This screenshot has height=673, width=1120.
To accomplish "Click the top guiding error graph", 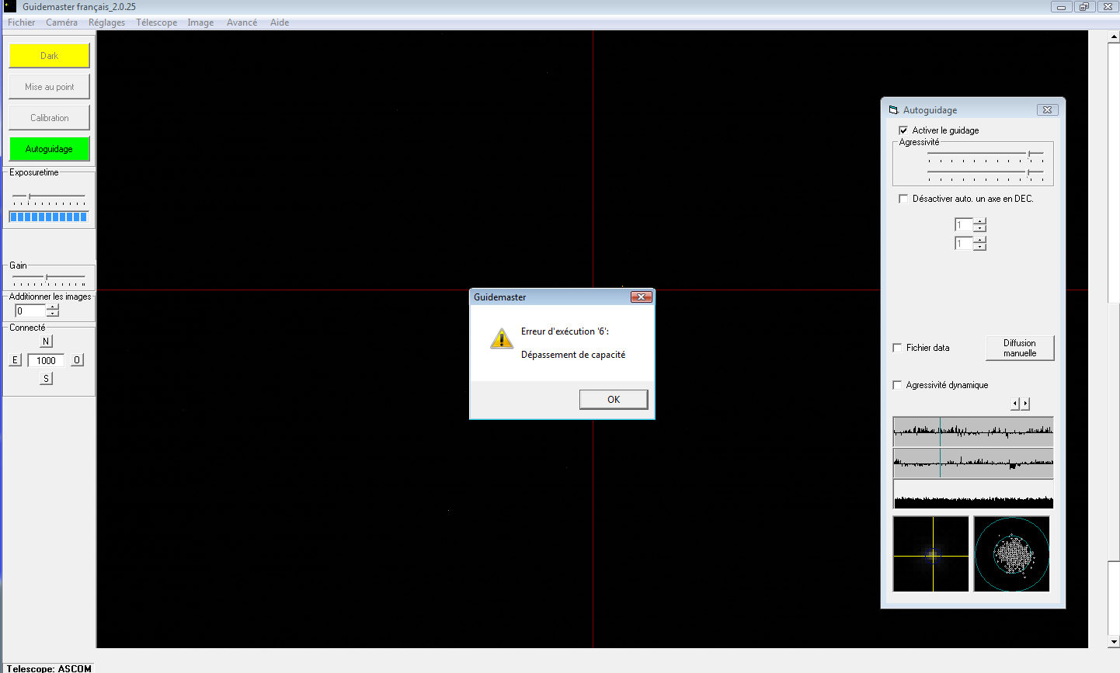I will coord(973,432).
